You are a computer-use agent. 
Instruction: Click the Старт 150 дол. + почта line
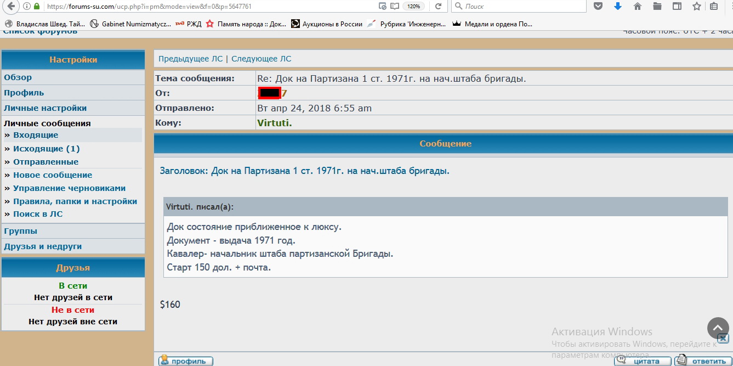click(x=219, y=268)
